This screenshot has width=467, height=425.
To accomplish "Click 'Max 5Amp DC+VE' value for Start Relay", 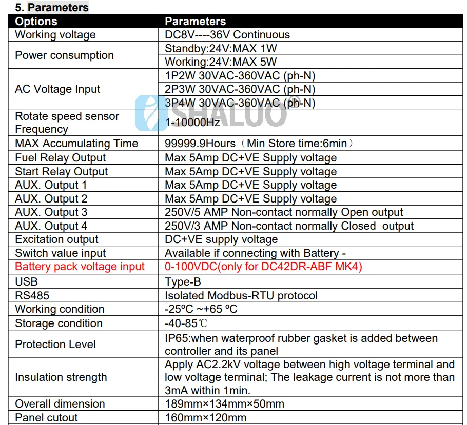I will point(251,172).
